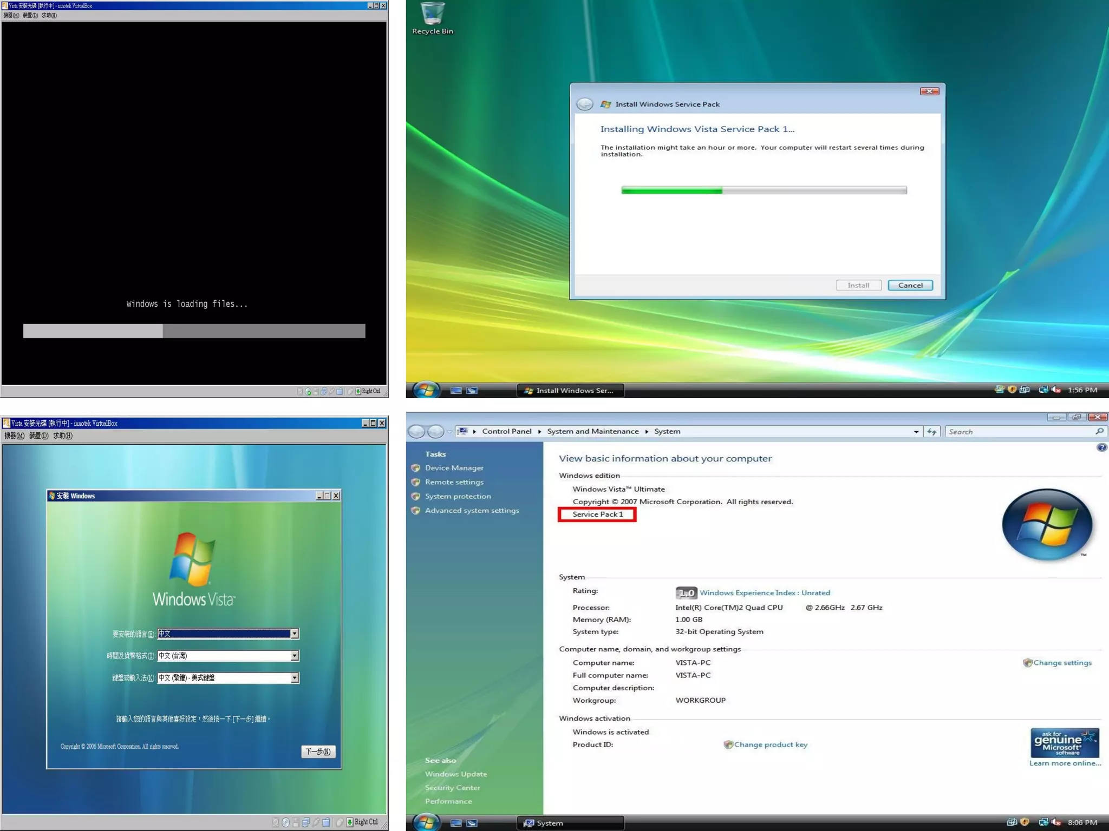Click the refresh arrows icon beside address bar
Image resolution: width=1109 pixels, height=831 pixels.
(x=931, y=432)
